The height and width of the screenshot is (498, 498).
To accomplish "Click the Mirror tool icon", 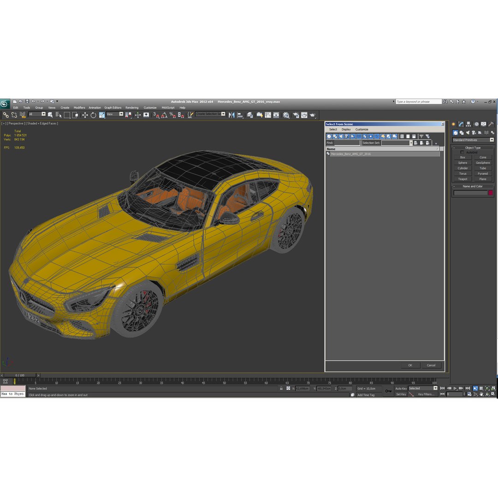I will click(231, 115).
